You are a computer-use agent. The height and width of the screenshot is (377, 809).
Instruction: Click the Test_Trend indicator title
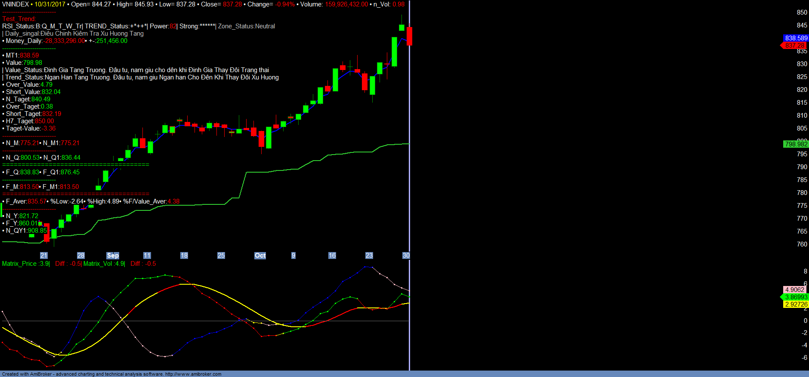pyautogui.click(x=19, y=19)
